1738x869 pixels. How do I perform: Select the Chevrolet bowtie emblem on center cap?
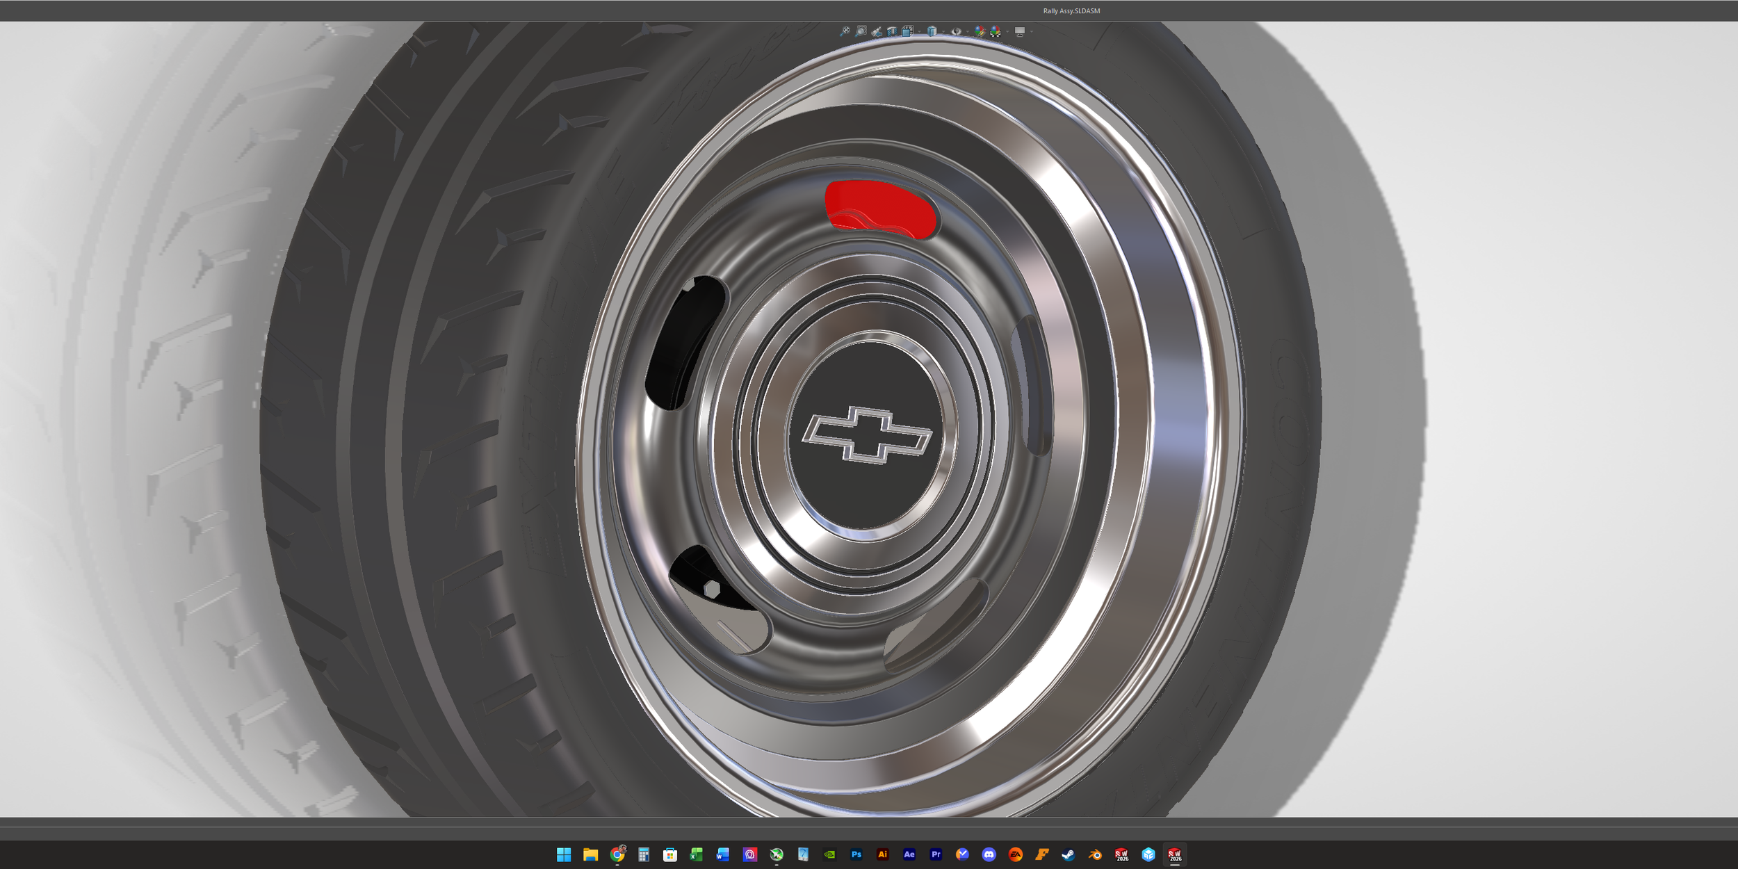tap(867, 434)
